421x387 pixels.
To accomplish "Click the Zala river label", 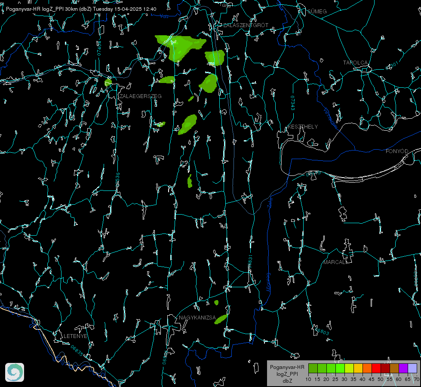I will click(270, 202).
